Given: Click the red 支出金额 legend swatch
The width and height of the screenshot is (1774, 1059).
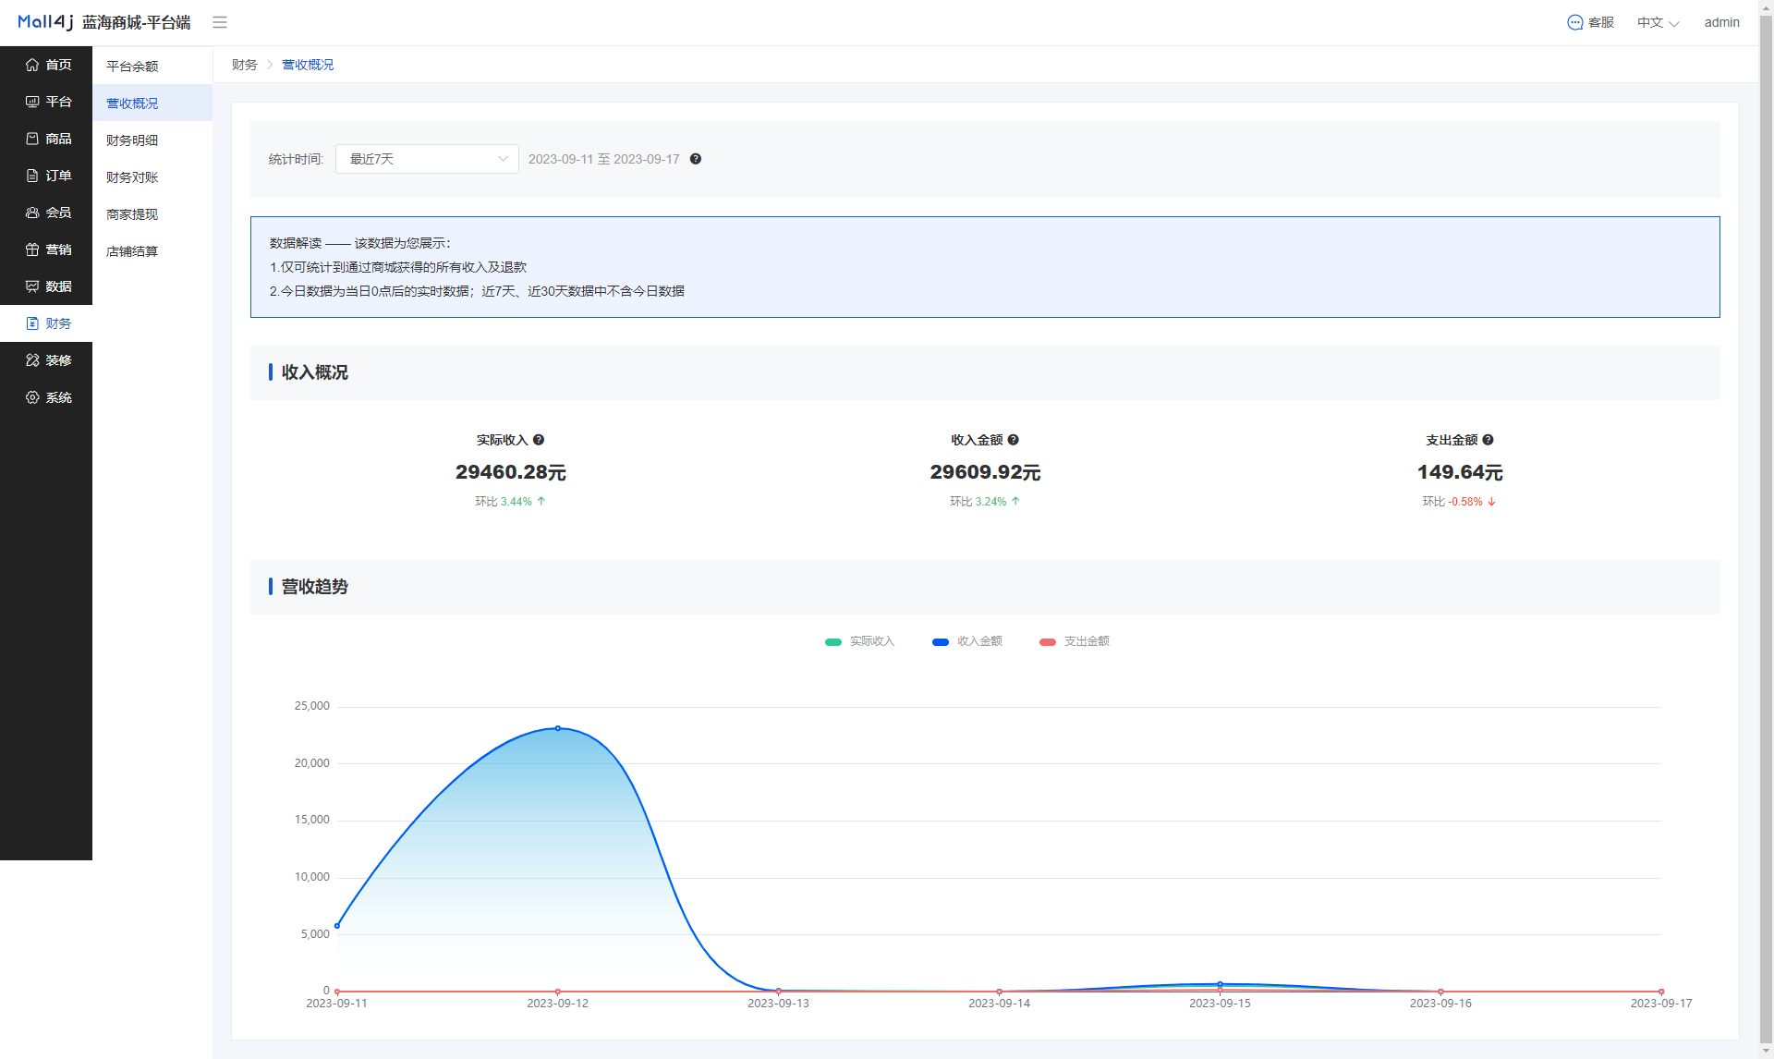Looking at the screenshot, I should click(1047, 642).
